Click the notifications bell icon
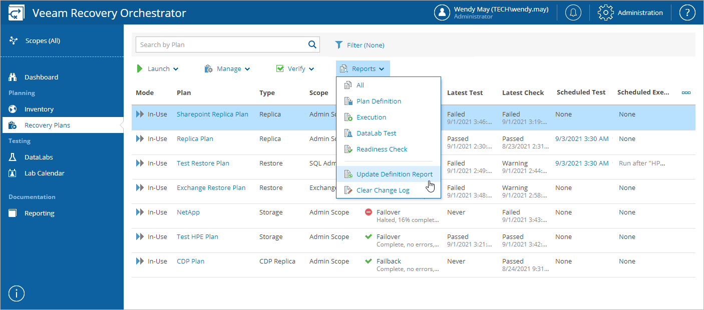704x310 pixels. [573, 12]
